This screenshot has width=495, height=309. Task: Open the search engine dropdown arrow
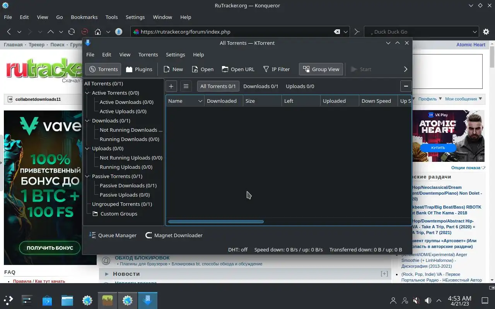coord(475,32)
